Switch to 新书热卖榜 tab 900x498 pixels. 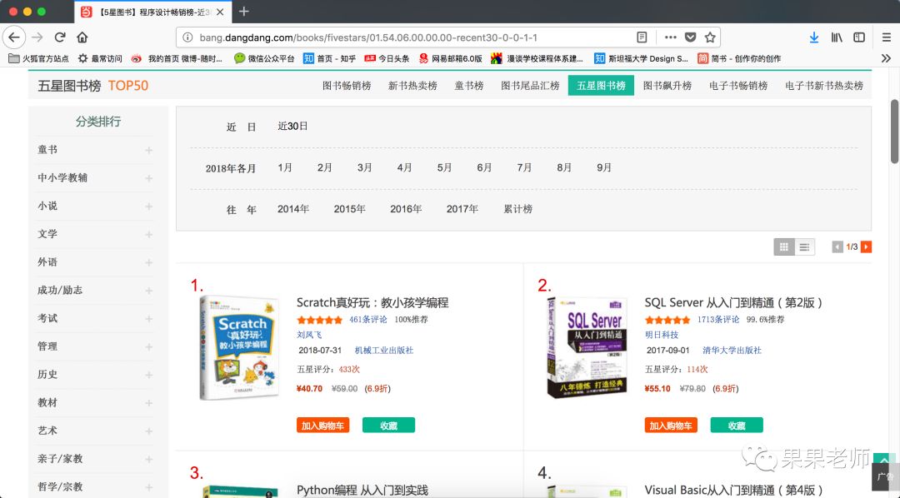point(412,86)
